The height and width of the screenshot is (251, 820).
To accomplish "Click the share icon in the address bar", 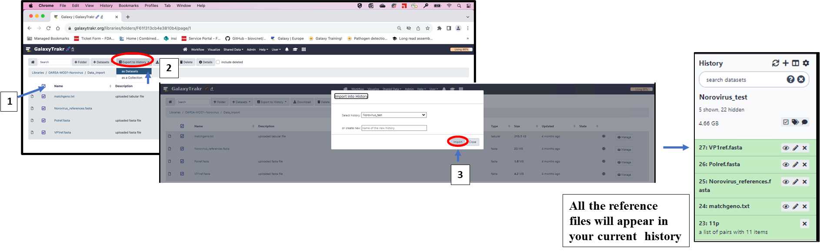I will (x=418, y=28).
